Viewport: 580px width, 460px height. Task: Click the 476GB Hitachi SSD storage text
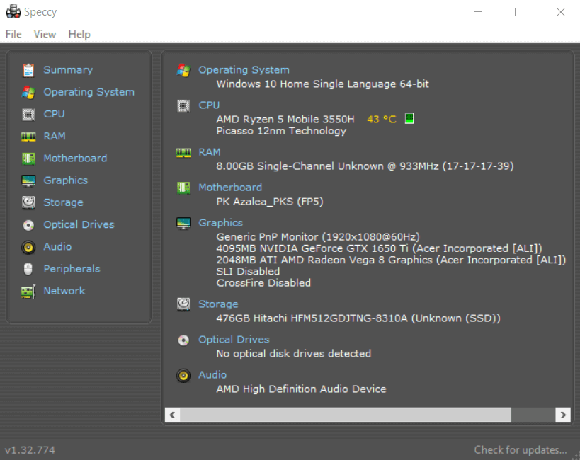pos(358,318)
